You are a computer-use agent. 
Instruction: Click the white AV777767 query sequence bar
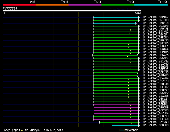71,11
